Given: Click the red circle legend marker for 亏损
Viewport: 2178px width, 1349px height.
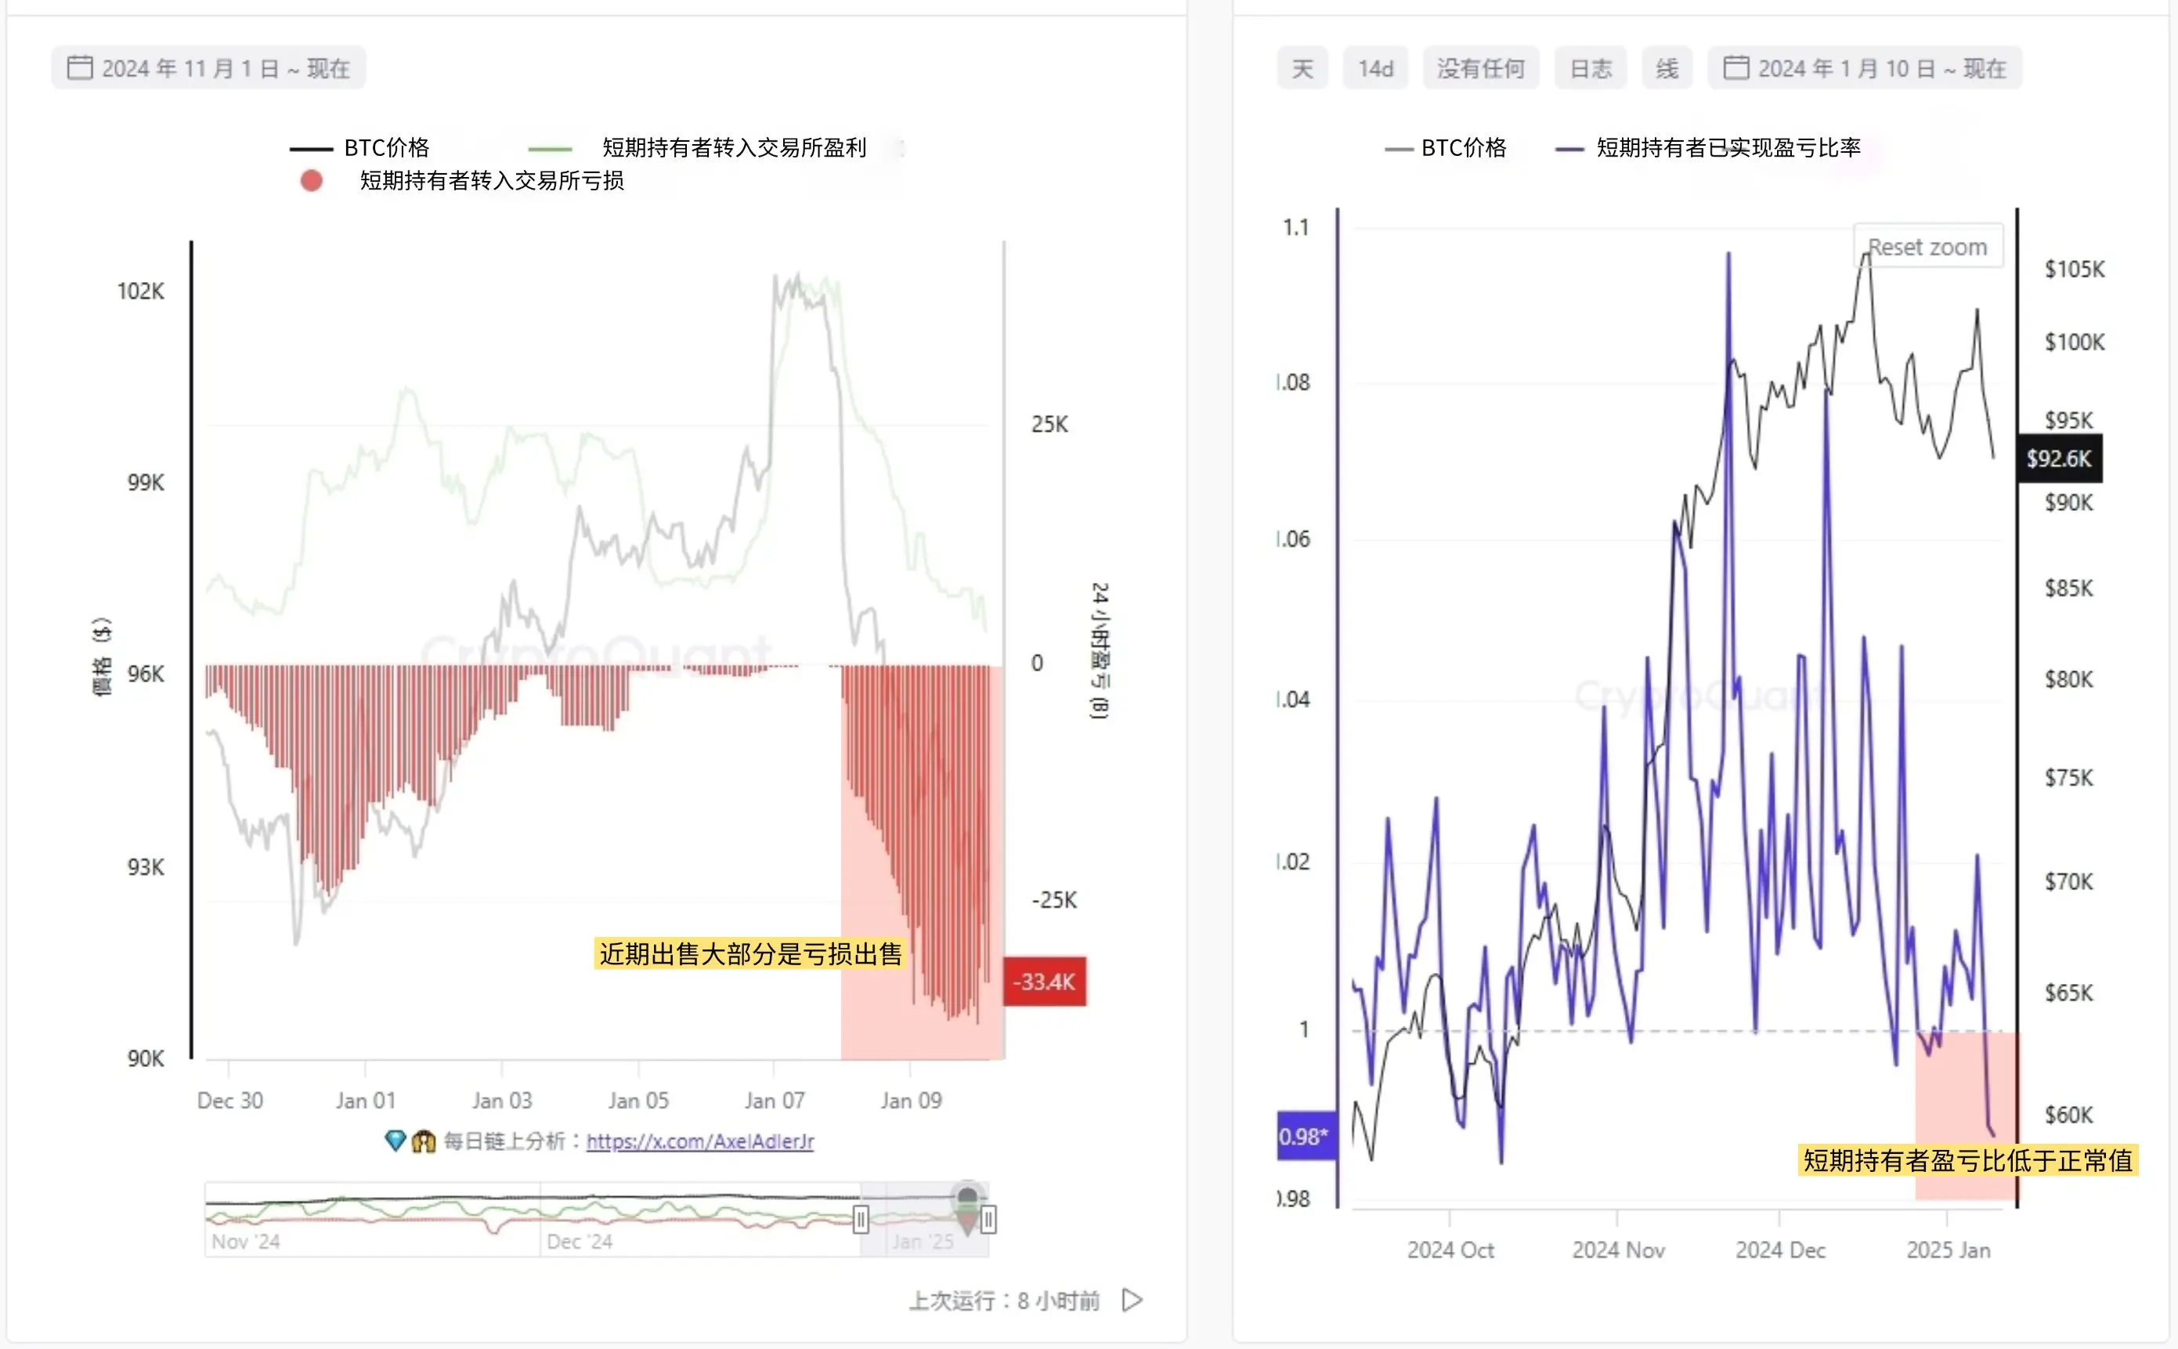Looking at the screenshot, I should [311, 181].
